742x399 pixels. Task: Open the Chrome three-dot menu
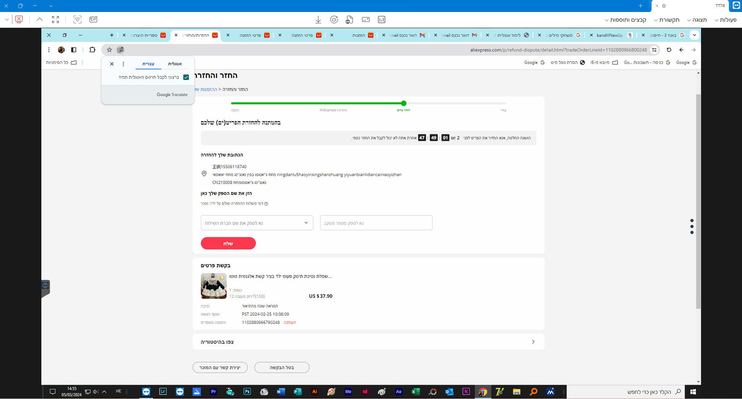(49, 50)
